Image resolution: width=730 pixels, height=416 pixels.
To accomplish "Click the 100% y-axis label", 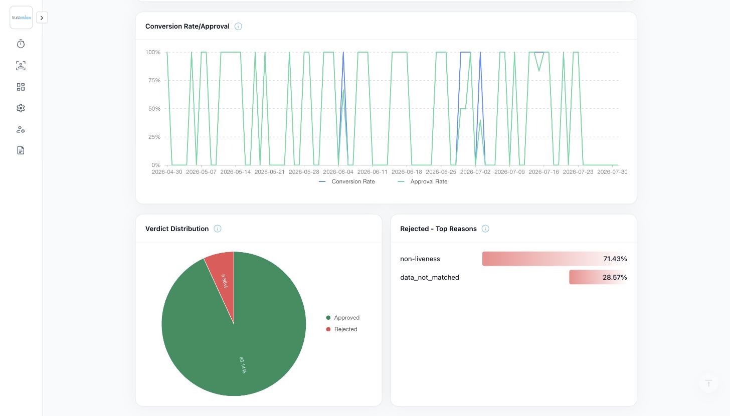I will 153,52.
